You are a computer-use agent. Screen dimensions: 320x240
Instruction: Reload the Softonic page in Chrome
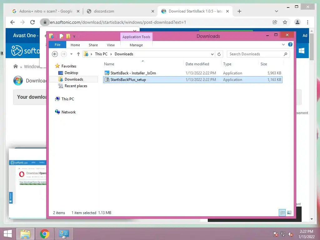(32, 22)
